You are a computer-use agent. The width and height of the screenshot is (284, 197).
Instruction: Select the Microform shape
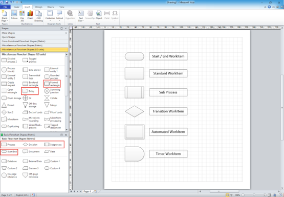click(10, 120)
